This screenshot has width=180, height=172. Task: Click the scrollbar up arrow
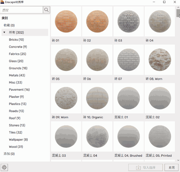tap(178, 7)
